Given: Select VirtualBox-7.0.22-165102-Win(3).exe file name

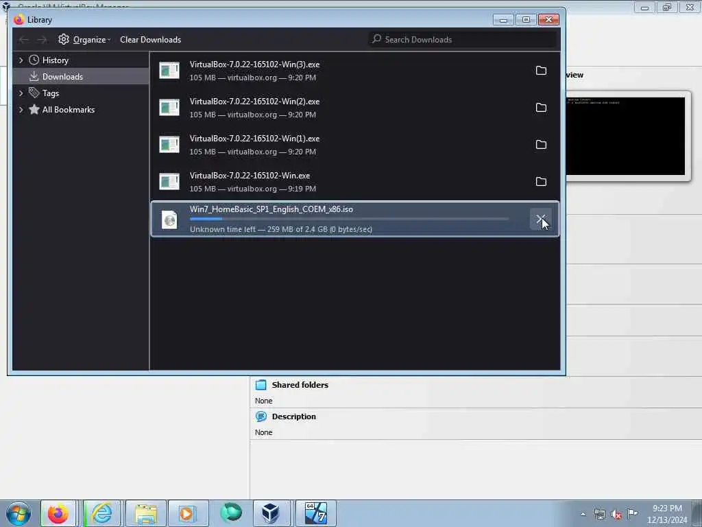Looking at the screenshot, I should coord(254,65).
